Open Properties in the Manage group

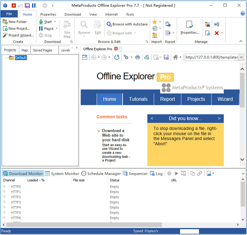click(x=190, y=28)
